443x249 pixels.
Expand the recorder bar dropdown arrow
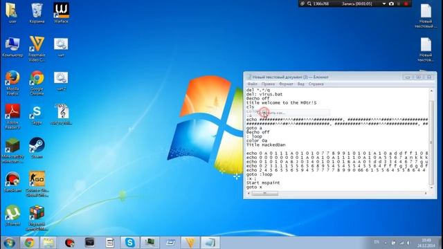(x=384, y=3)
